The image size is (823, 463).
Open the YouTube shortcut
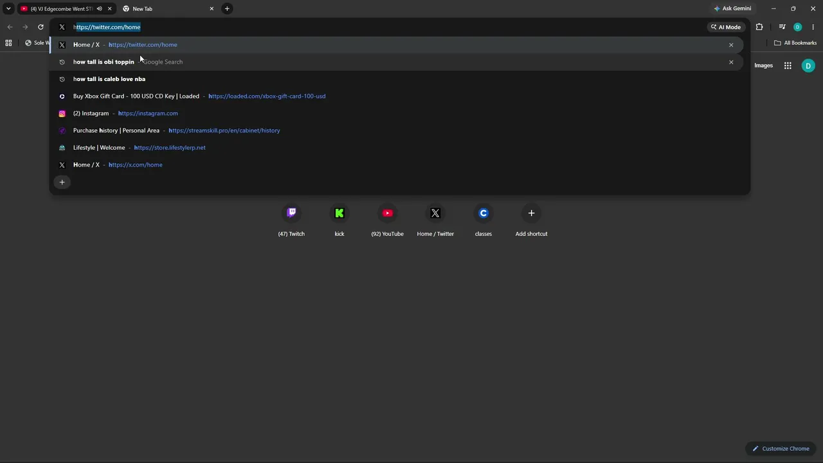[x=387, y=220]
